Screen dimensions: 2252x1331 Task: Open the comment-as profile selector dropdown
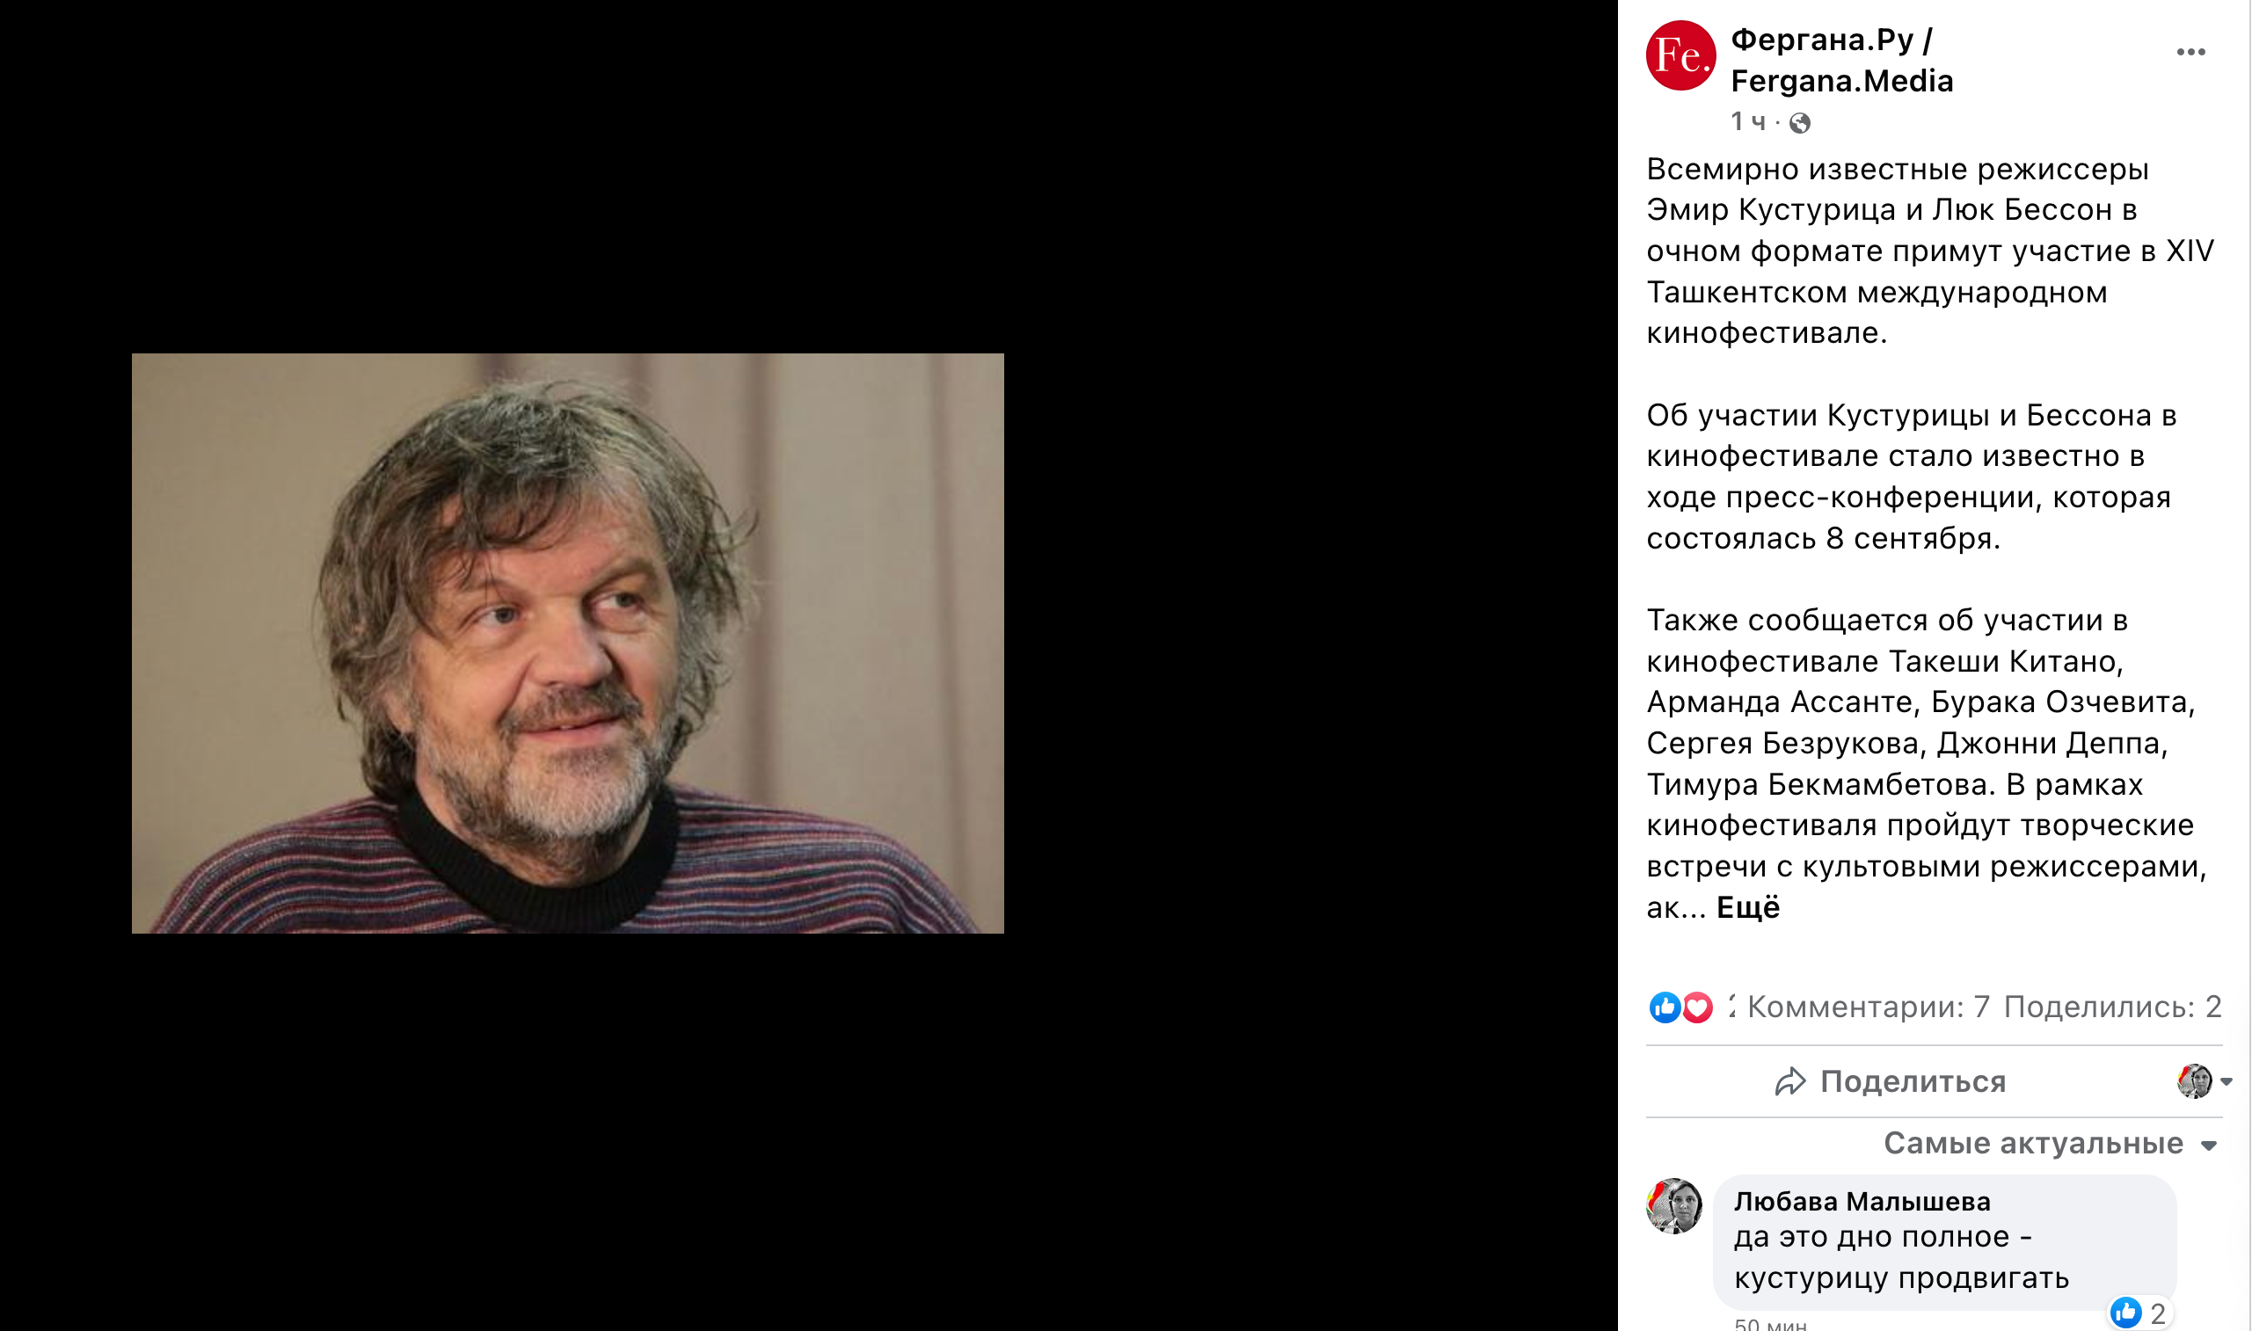pos(2204,1080)
